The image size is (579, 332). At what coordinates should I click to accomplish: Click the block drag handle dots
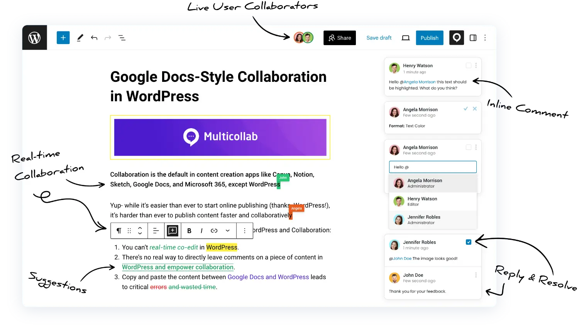point(129,230)
